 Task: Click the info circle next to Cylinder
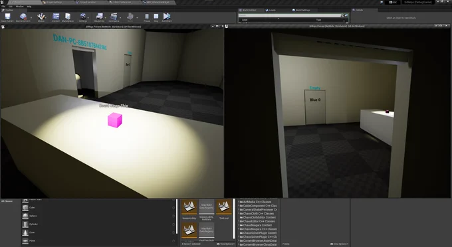coord(173,224)
